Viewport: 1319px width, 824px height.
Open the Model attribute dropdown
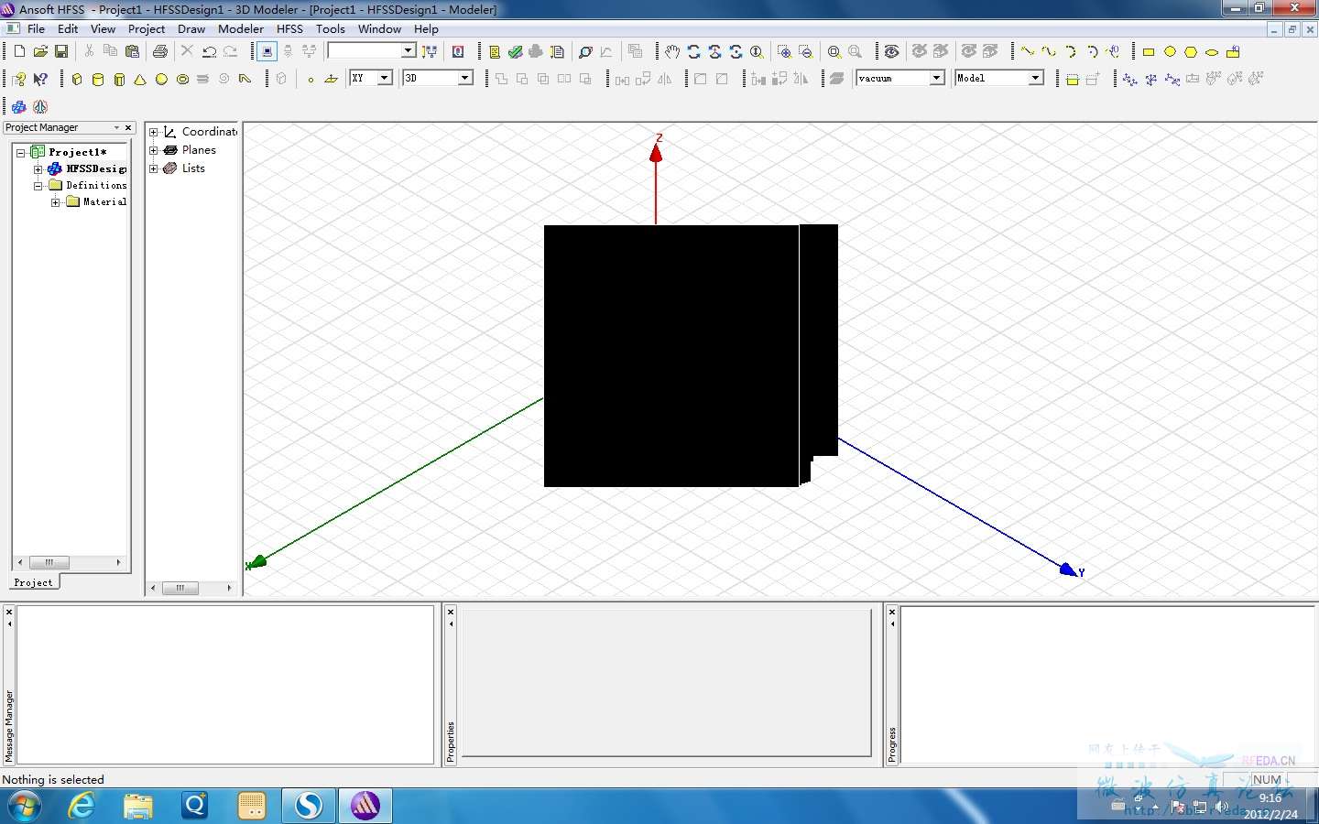(x=1035, y=78)
